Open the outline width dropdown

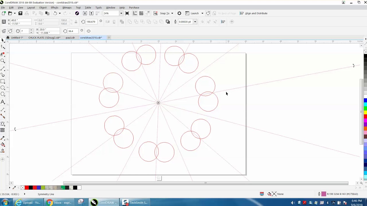point(195,22)
